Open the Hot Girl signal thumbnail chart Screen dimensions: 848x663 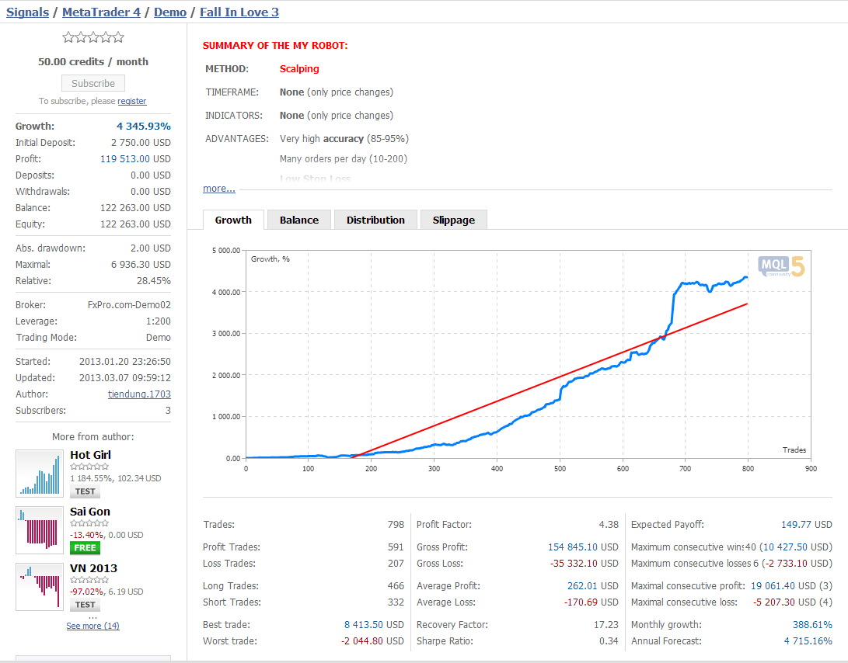coord(40,474)
